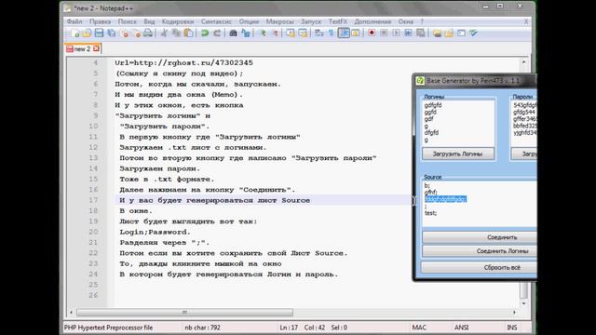
Task: Open the Синтаксис menu
Action: pos(216,21)
